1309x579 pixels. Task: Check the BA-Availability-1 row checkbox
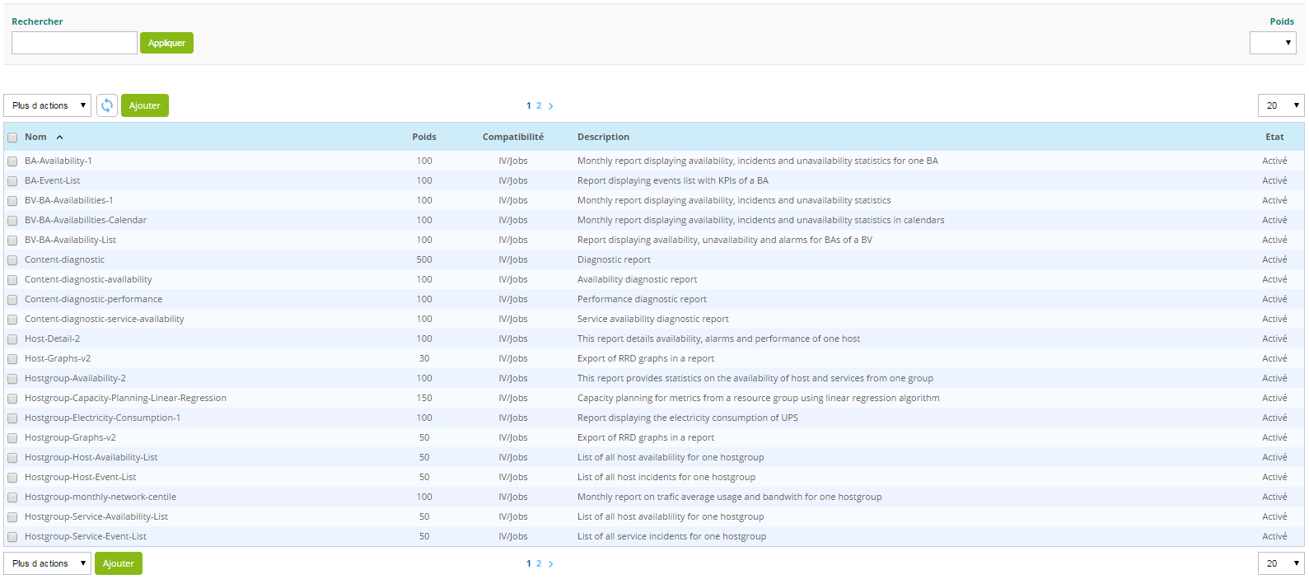point(12,161)
